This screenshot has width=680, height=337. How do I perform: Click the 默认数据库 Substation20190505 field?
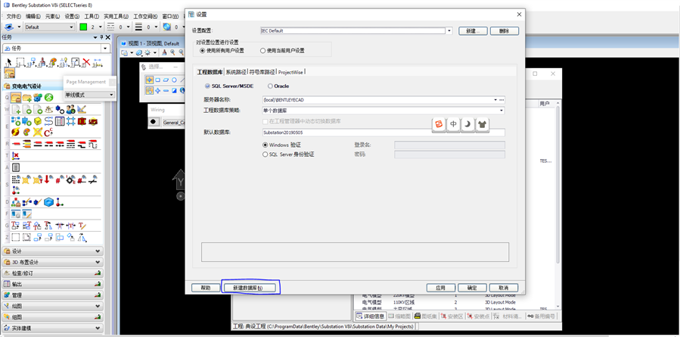[383, 133]
